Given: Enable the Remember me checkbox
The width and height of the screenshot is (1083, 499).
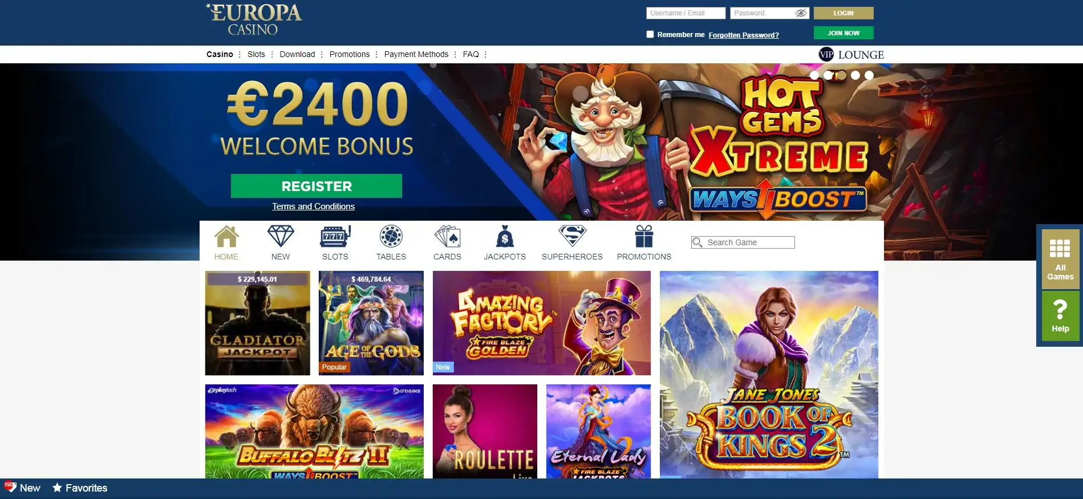Looking at the screenshot, I should (650, 34).
